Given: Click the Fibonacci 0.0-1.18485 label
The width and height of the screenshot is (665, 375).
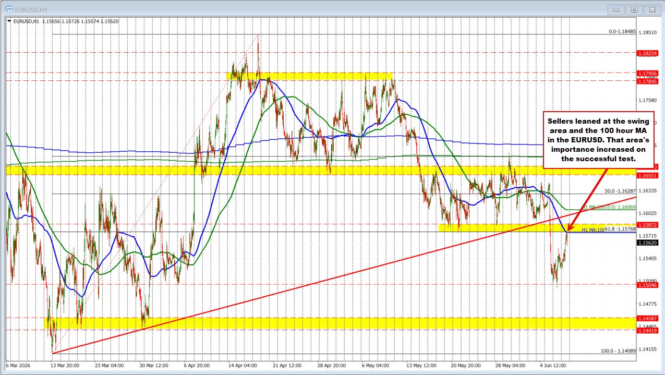Looking at the screenshot, I should 622,31.
